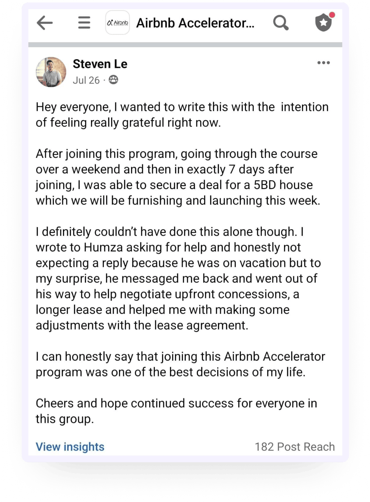370x502 pixels.
Task: Click the Airbnb Accelerator group logo
Action: [x=117, y=23]
